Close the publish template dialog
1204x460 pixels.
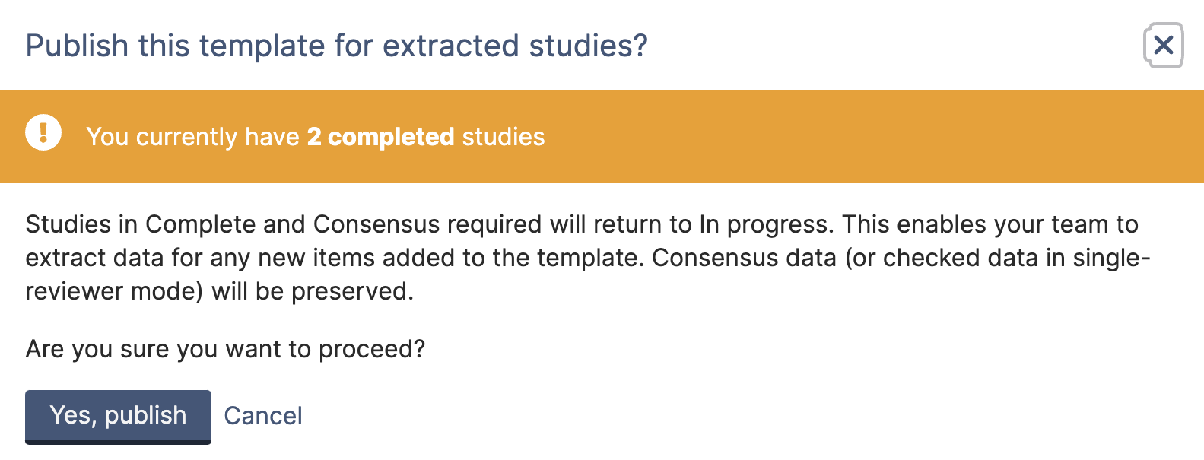click(x=1163, y=46)
